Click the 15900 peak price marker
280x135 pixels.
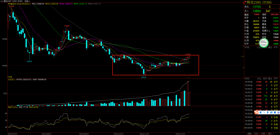[67, 26]
